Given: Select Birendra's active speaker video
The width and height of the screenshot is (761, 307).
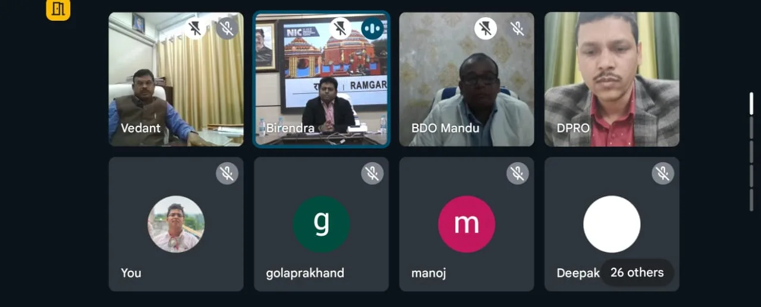Looking at the screenshot, I should [322, 79].
